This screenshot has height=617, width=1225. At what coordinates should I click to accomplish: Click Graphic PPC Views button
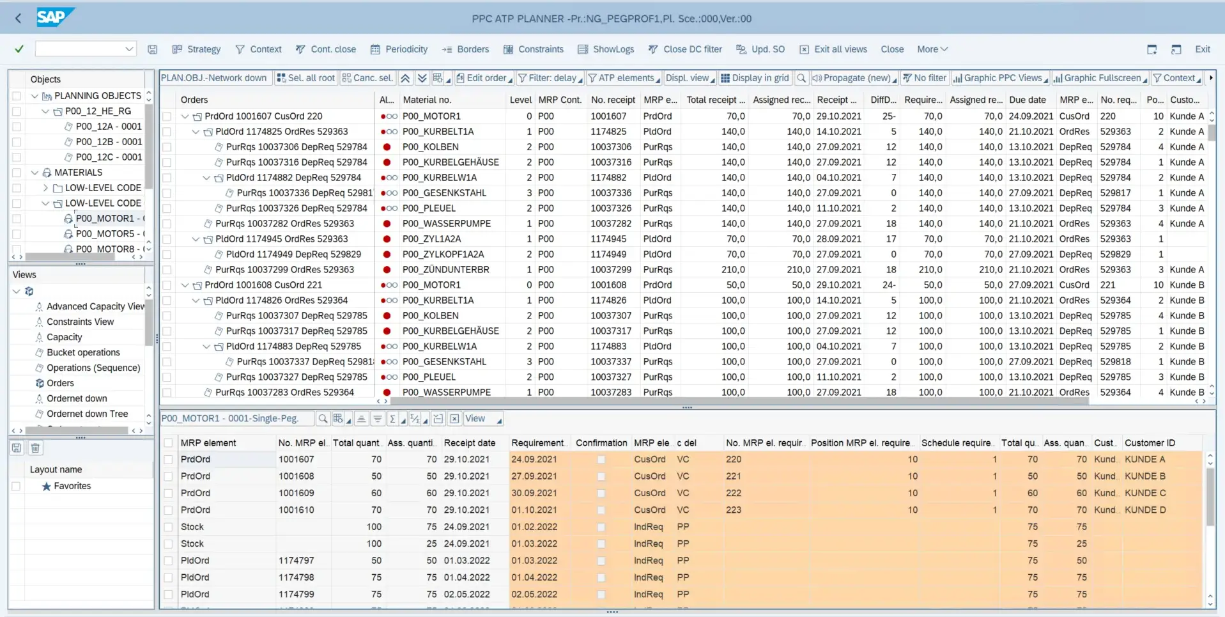click(x=1000, y=78)
